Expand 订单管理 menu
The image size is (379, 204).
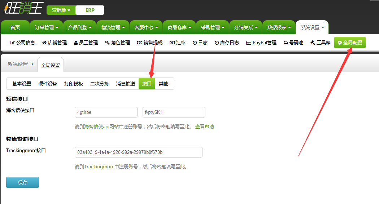point(47,27)
